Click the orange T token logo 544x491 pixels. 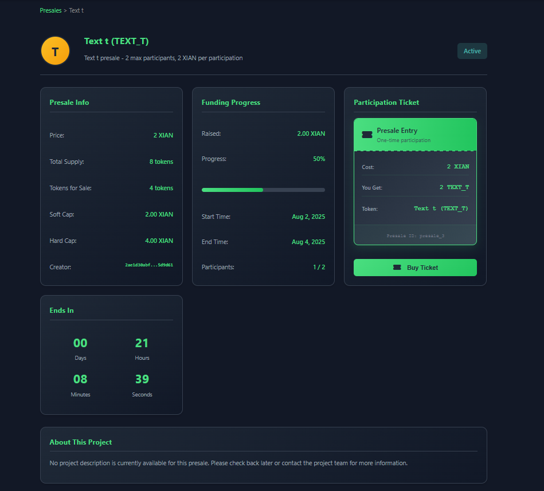pos(55,50)
